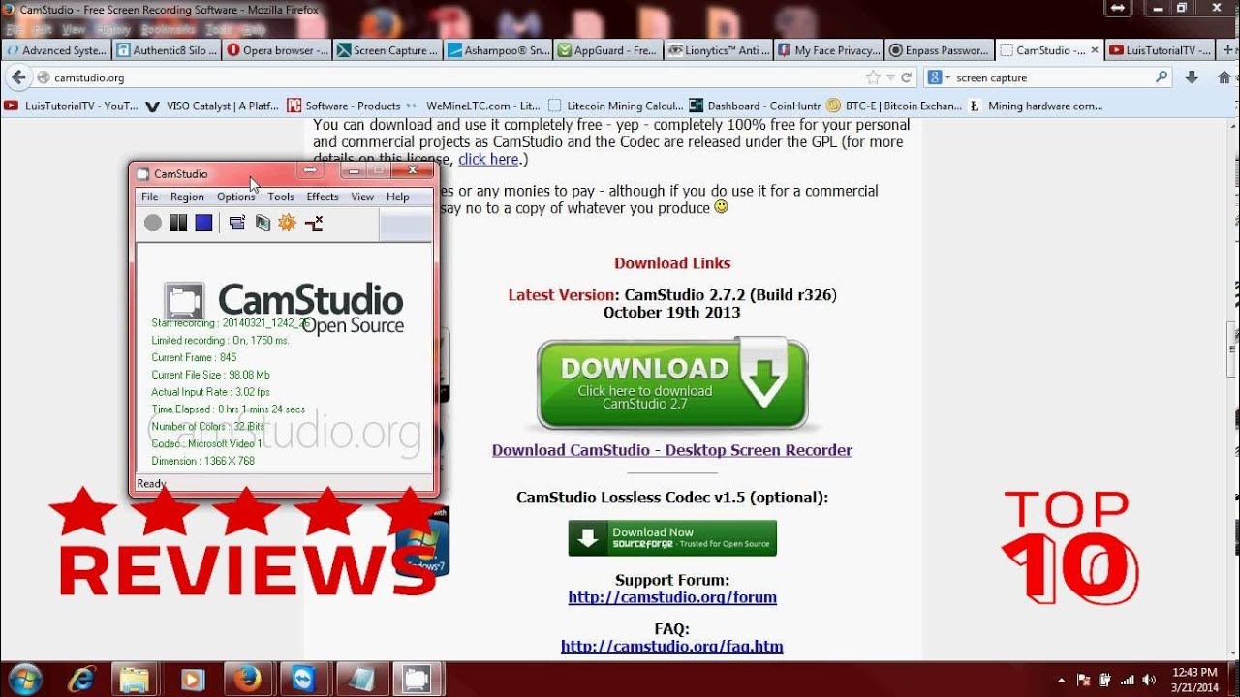Open CamStudio View menu

[x=362, y=197]
